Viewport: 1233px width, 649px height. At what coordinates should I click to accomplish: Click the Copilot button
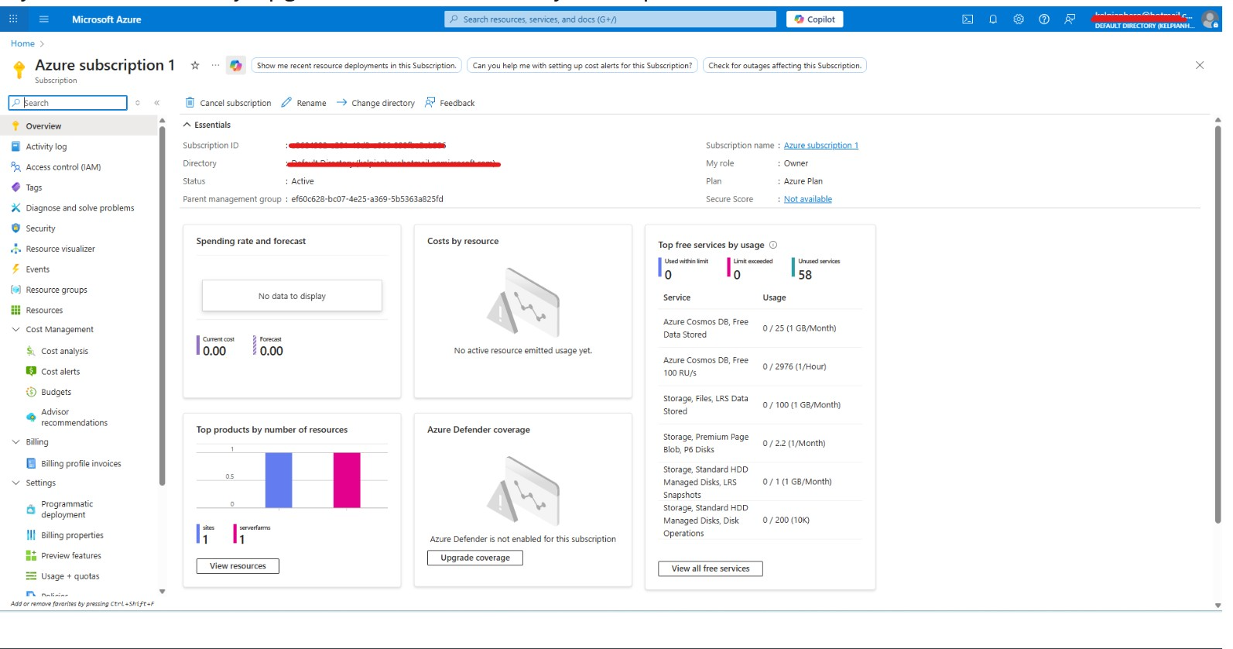[814, 19]
